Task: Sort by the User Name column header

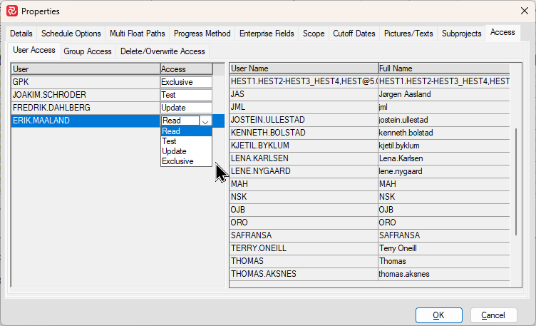Action: (x=303, y=68)
